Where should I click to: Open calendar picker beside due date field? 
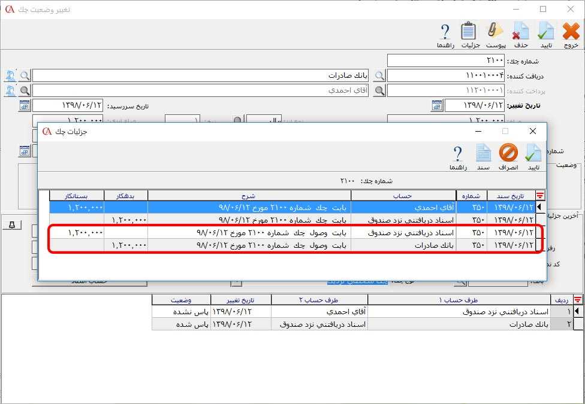coord(25,106)
